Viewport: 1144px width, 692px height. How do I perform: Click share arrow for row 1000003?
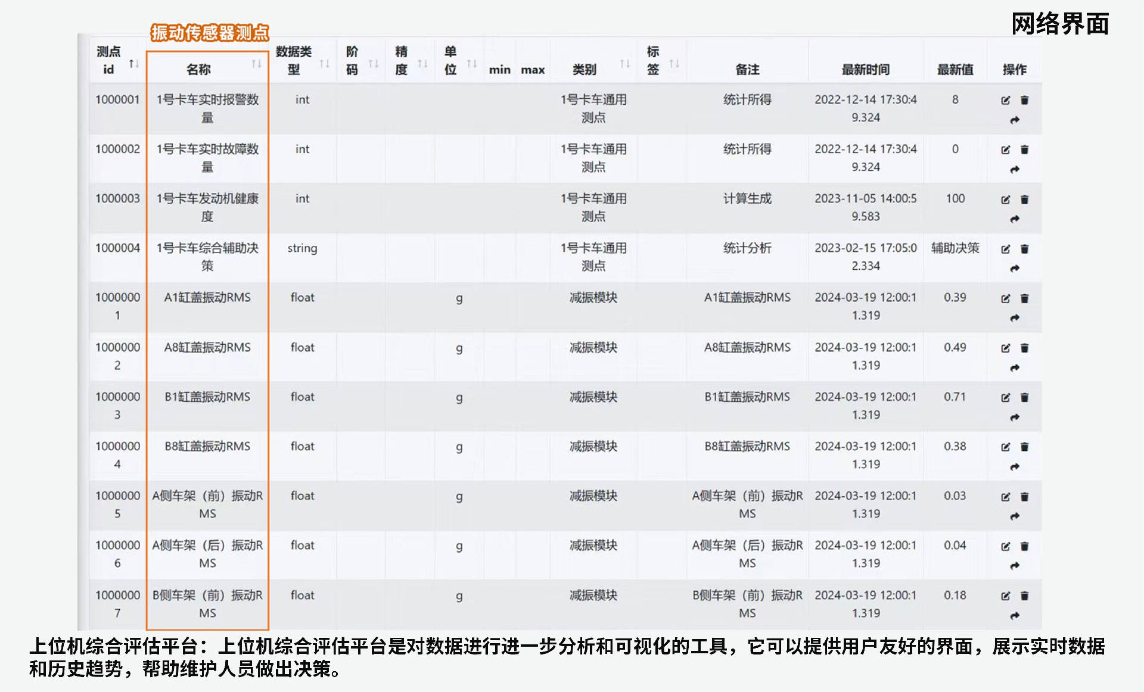[x=1015, y=219]
